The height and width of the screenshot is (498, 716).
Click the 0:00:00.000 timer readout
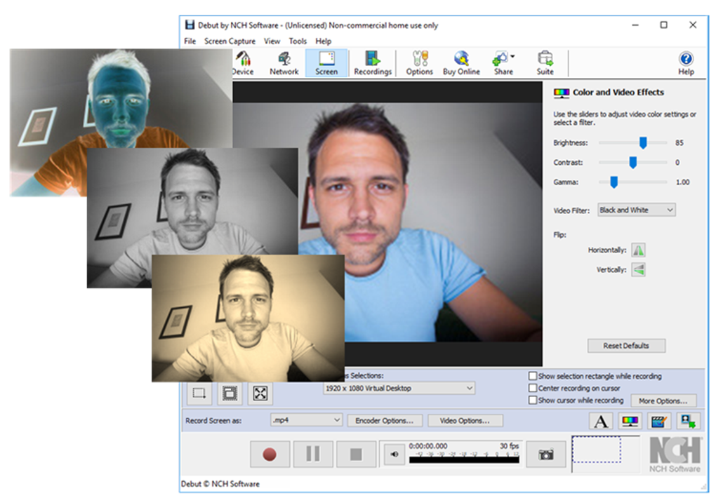tap(428, 446)
